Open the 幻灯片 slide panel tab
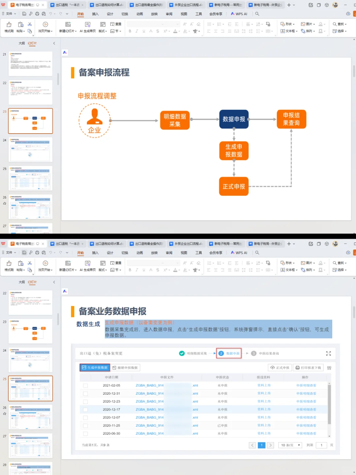Screen dimensions: 356x475 click(x=32, y=43)
